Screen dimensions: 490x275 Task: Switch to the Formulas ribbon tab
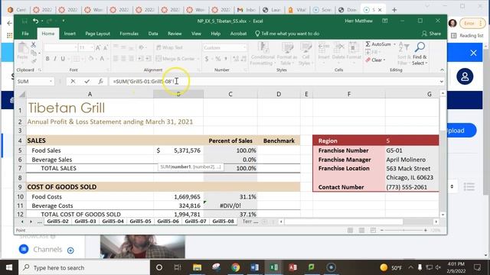click(129, 34)
